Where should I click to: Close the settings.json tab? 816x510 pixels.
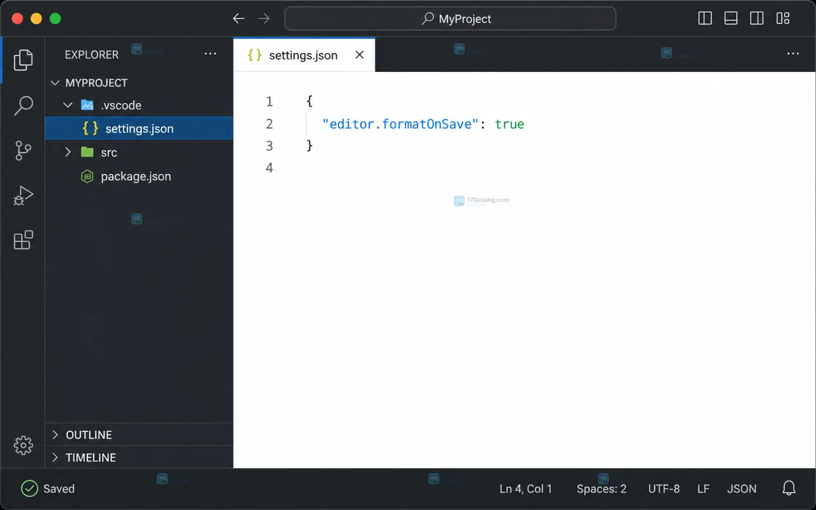(x=360, y=55)
